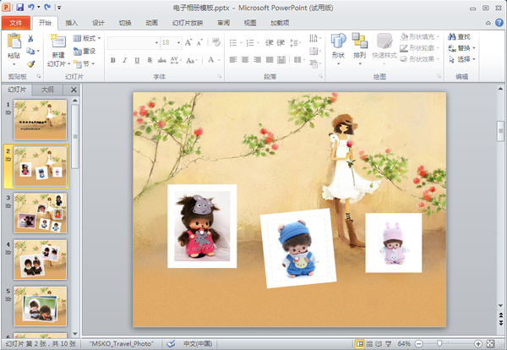Screen dimensions: 507x350
Task: Open the font size dropdown
Action: tap(178, 43)
